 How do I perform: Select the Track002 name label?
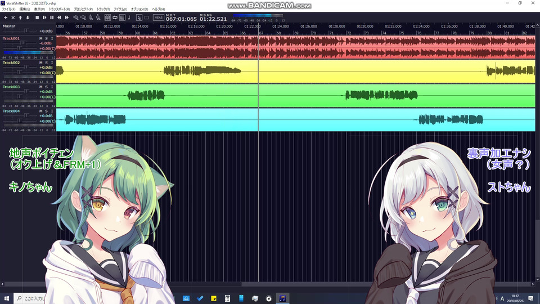click(x=11, y=62)
